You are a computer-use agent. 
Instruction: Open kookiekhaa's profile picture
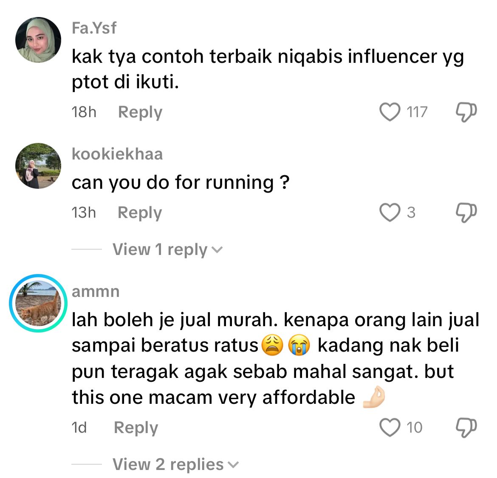coord(38,165)
